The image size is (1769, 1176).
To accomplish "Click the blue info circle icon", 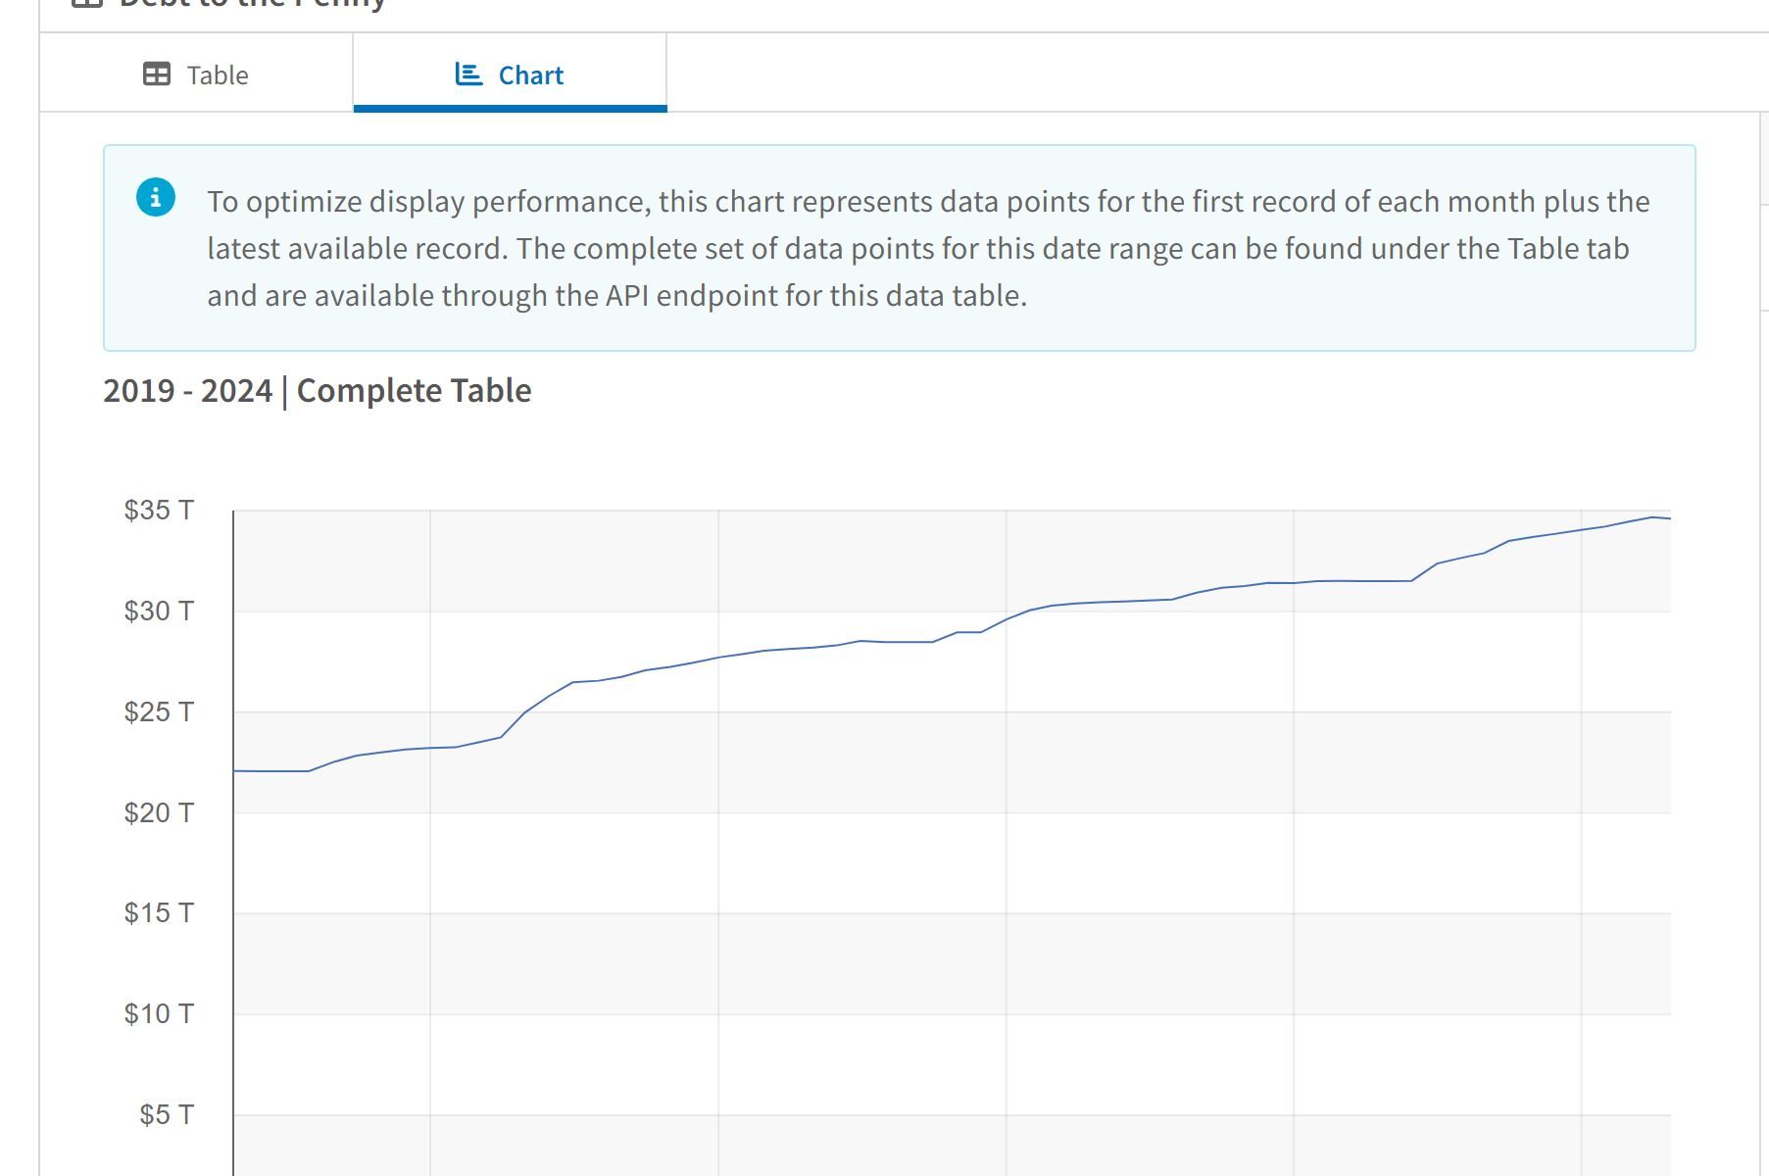I will 156,197.
